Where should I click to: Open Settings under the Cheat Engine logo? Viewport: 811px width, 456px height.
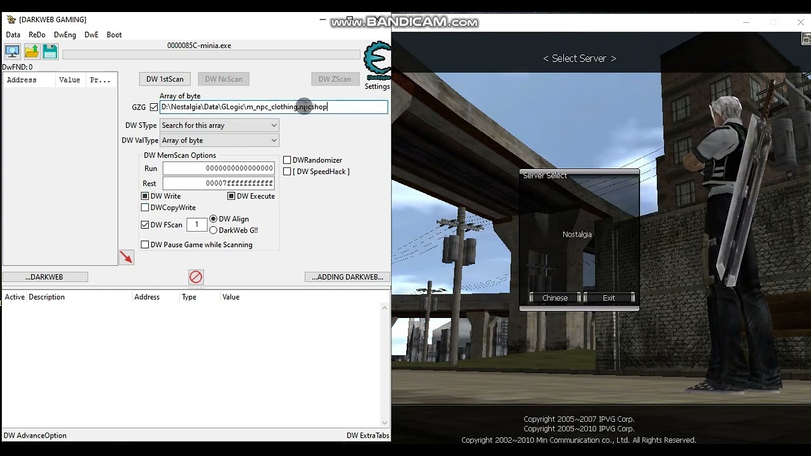click(377, 86)
